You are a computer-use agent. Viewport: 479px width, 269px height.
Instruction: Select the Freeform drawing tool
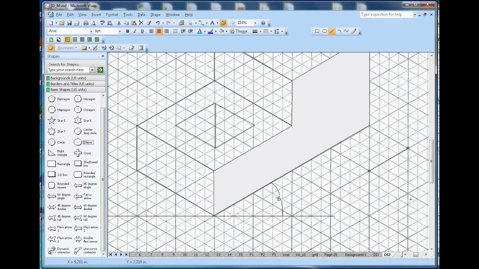point(347,31)
